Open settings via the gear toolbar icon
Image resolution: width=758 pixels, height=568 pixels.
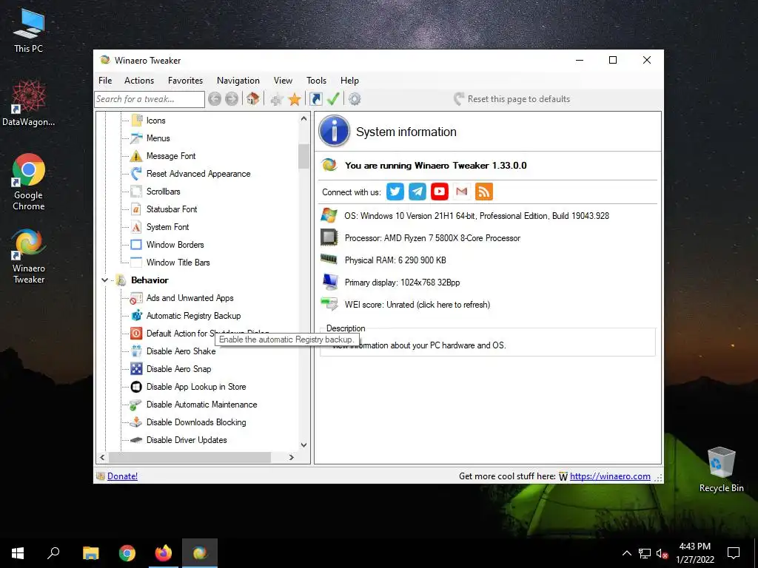click(355, 99)
